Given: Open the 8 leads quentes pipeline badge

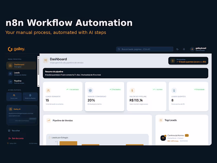Looking at the screenshot, I should [x=188, y=61].
